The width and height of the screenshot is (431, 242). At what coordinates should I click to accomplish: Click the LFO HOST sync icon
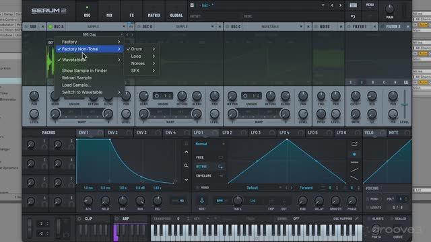click(x=202, y=201)
